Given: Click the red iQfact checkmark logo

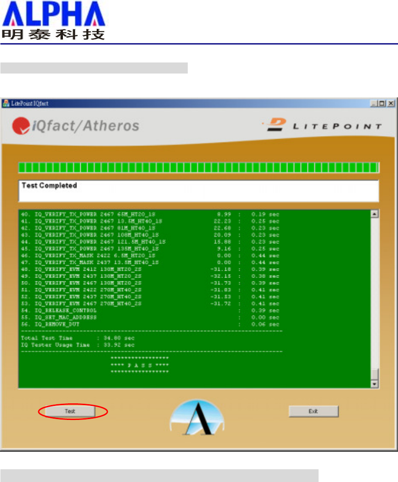Looking at the screenshot, I should tap(21, 126).
